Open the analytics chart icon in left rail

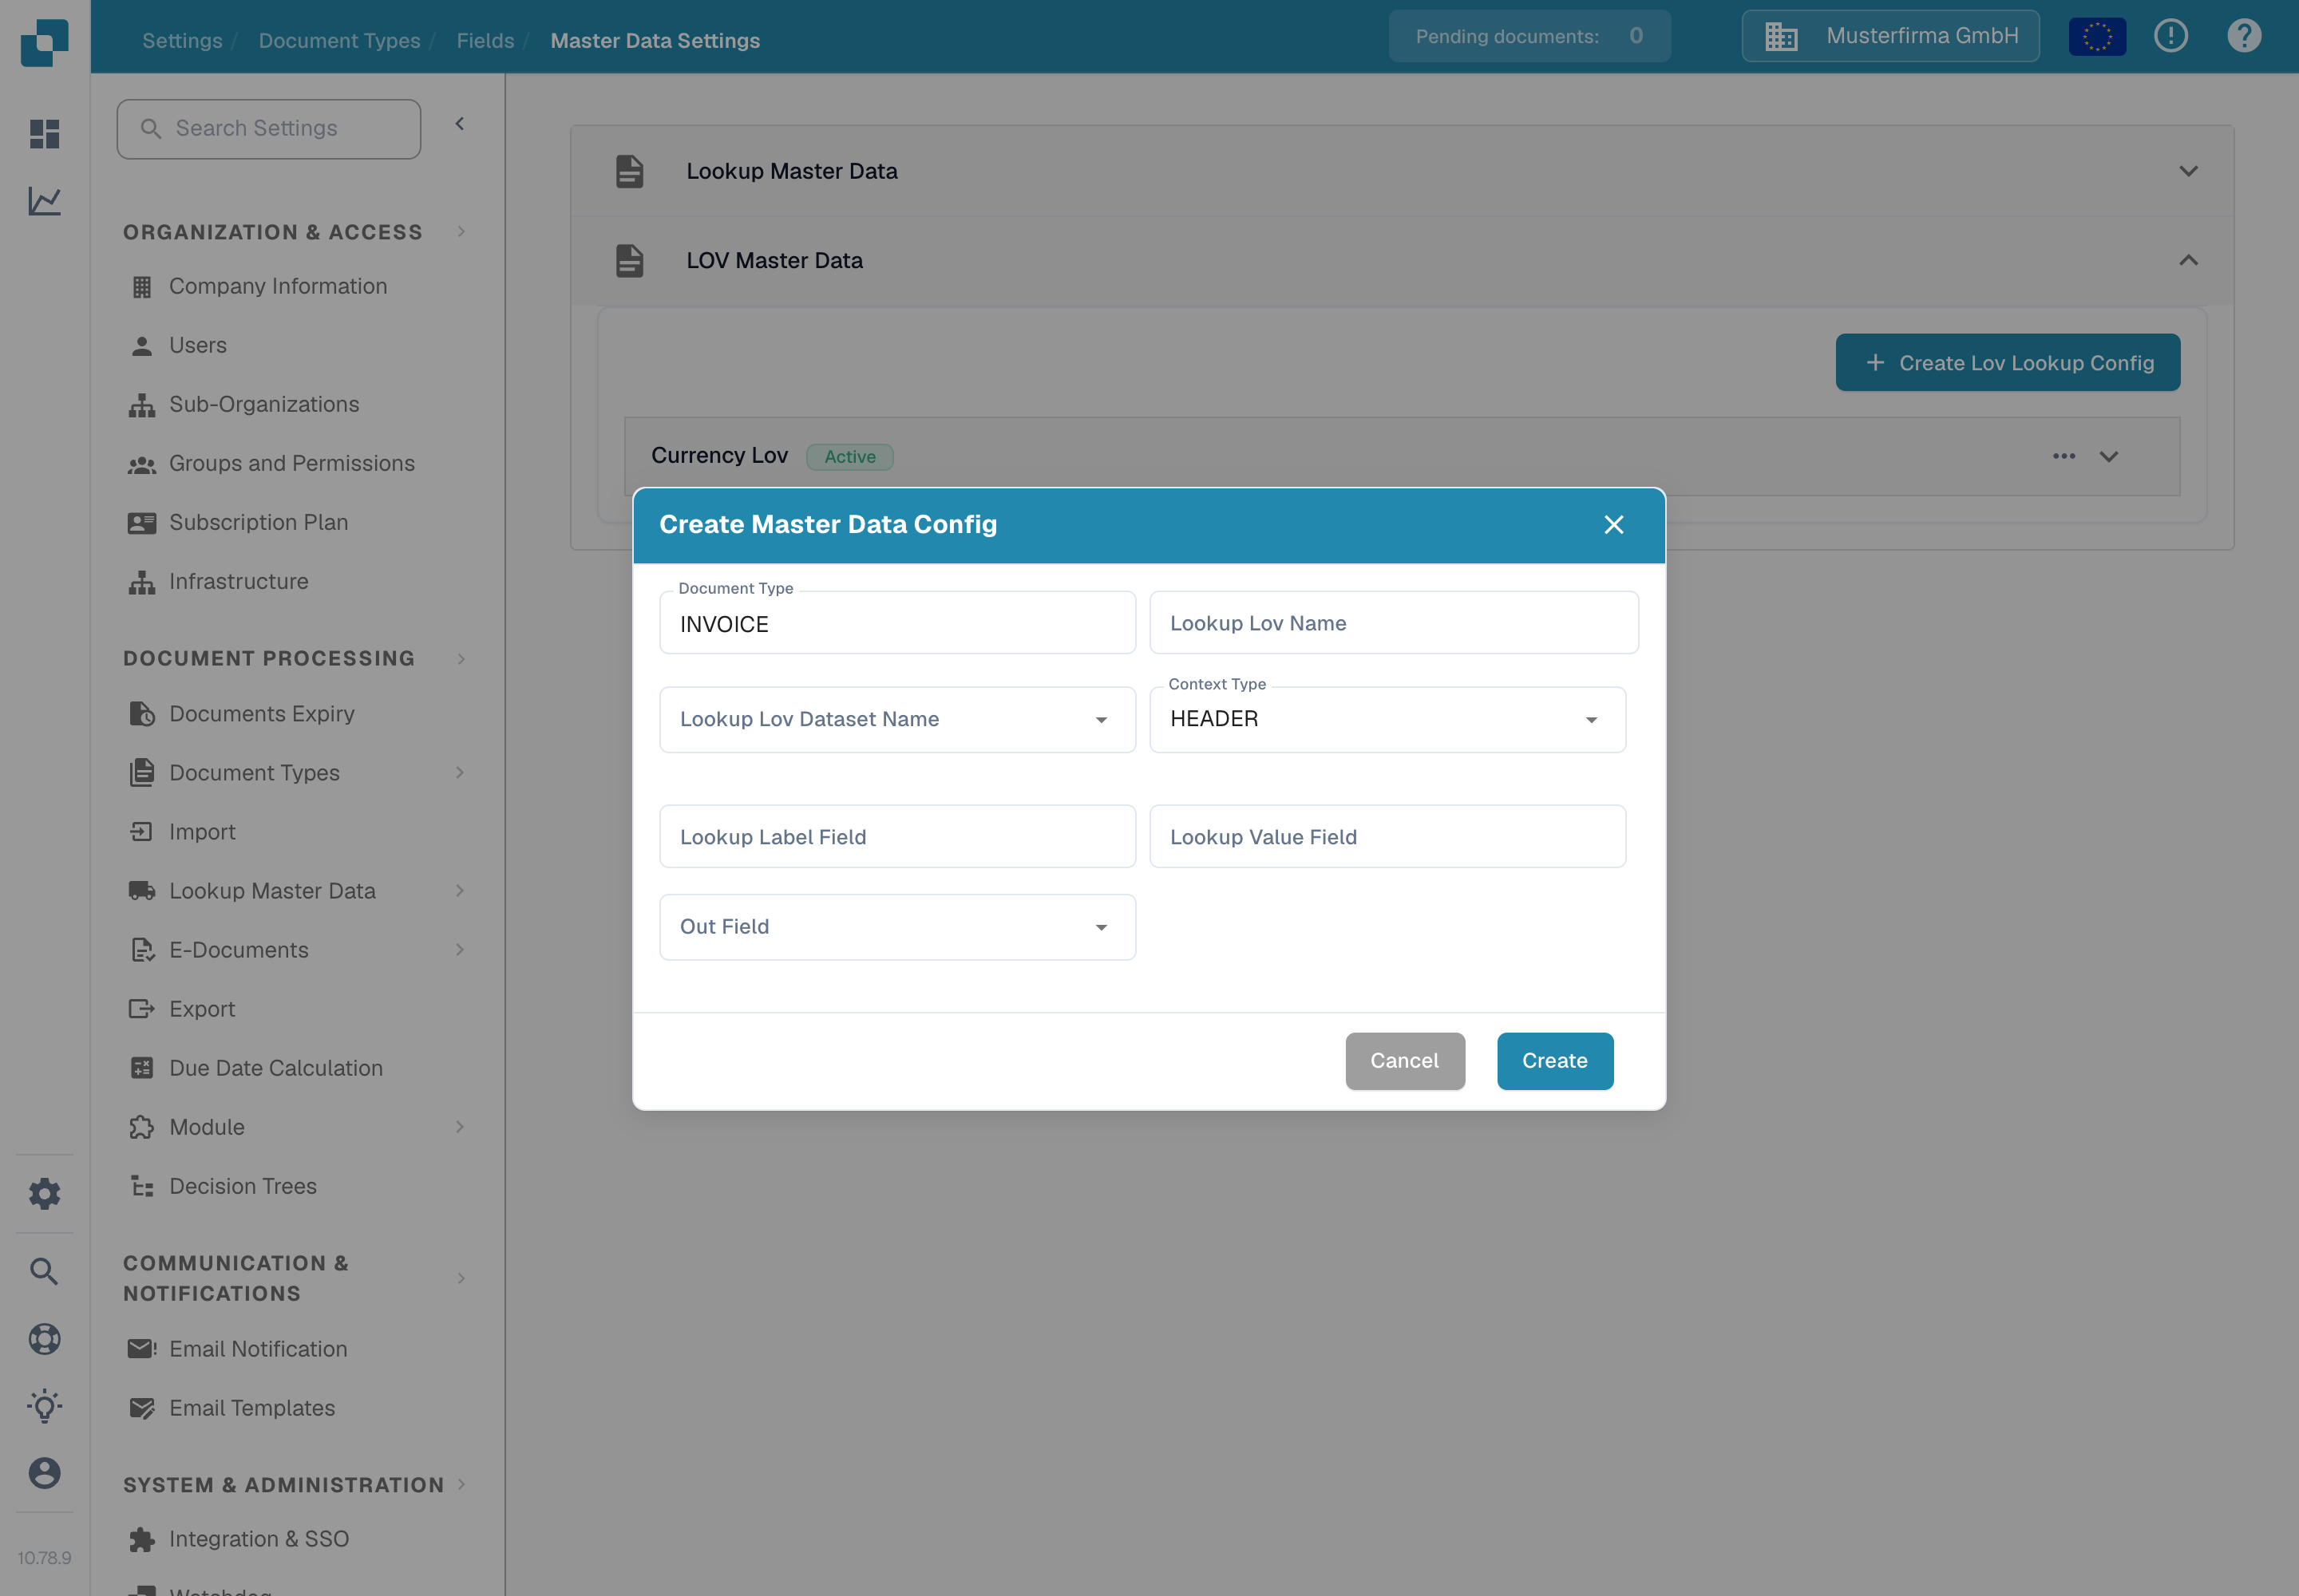click(44, 201)
